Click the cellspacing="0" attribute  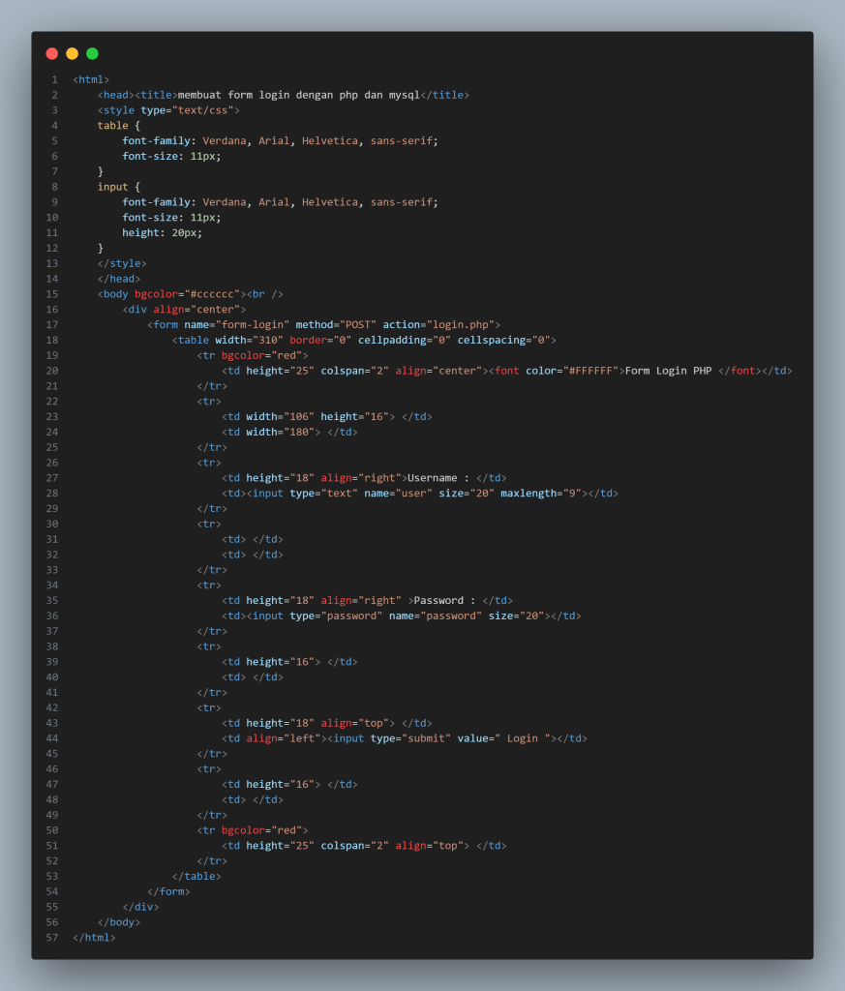click(x=503, y=340)
